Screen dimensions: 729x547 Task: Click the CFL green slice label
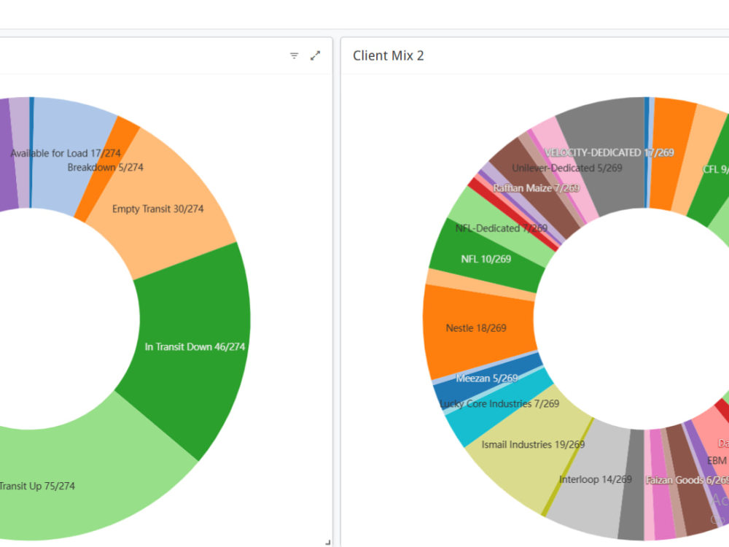[x=716, y=169]
